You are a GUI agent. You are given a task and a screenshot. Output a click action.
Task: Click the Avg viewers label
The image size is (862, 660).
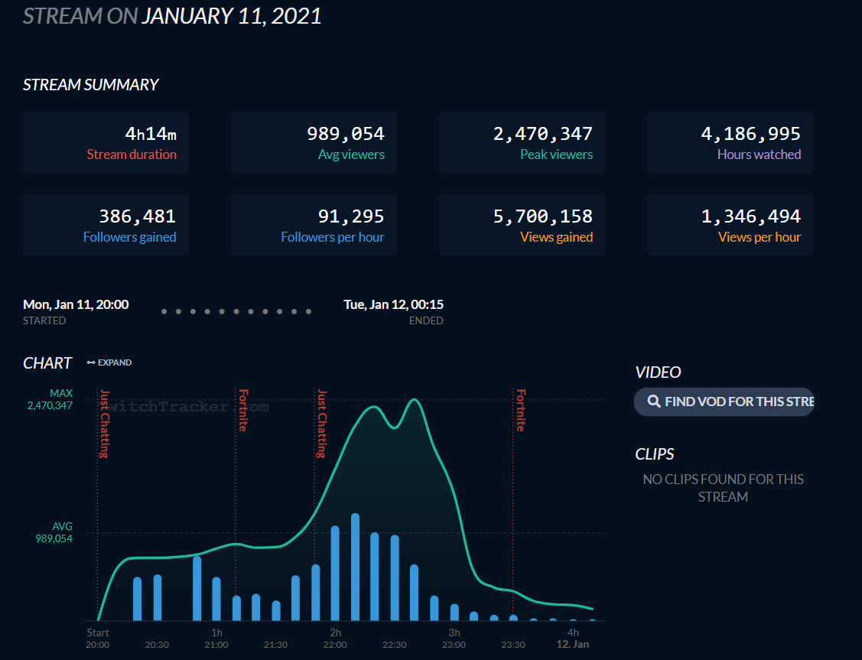(351, 154)
